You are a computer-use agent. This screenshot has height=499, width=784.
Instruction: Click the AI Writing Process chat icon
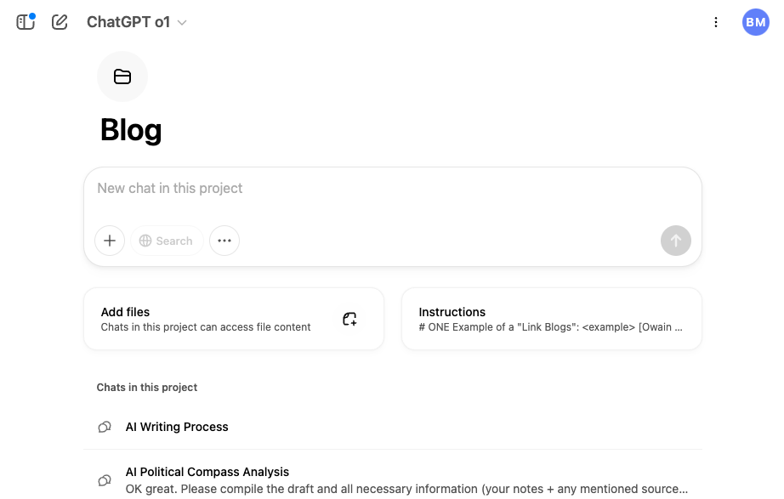coord(105,427)
